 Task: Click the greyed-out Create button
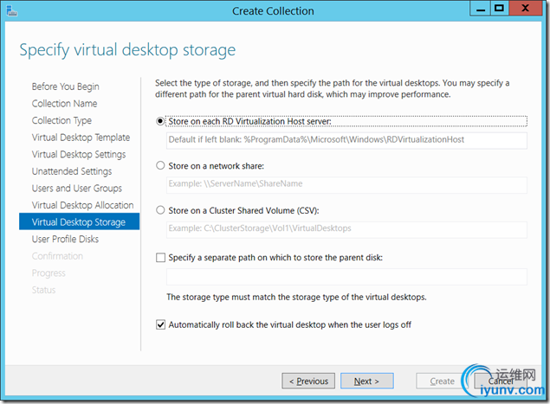point(442,381)
